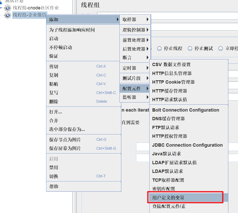The image size is (238, 213).
Task: Open 帮助 from the context menu
Action: coord(84,186)
